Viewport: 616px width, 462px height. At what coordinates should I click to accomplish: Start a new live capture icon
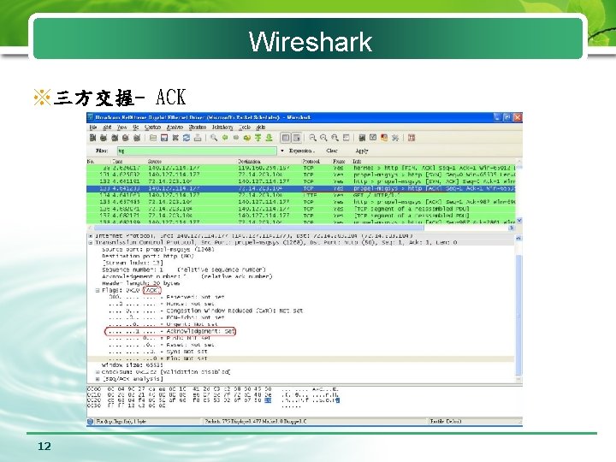(x=115, y=138)
